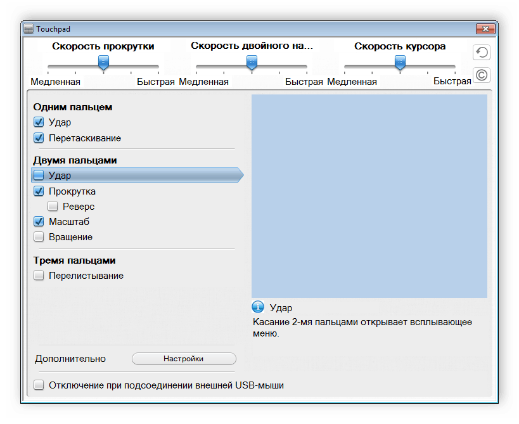The width and height of the screenshot is (519, 424).
Task: Click the copyright info icon
Action: (481, 75)
